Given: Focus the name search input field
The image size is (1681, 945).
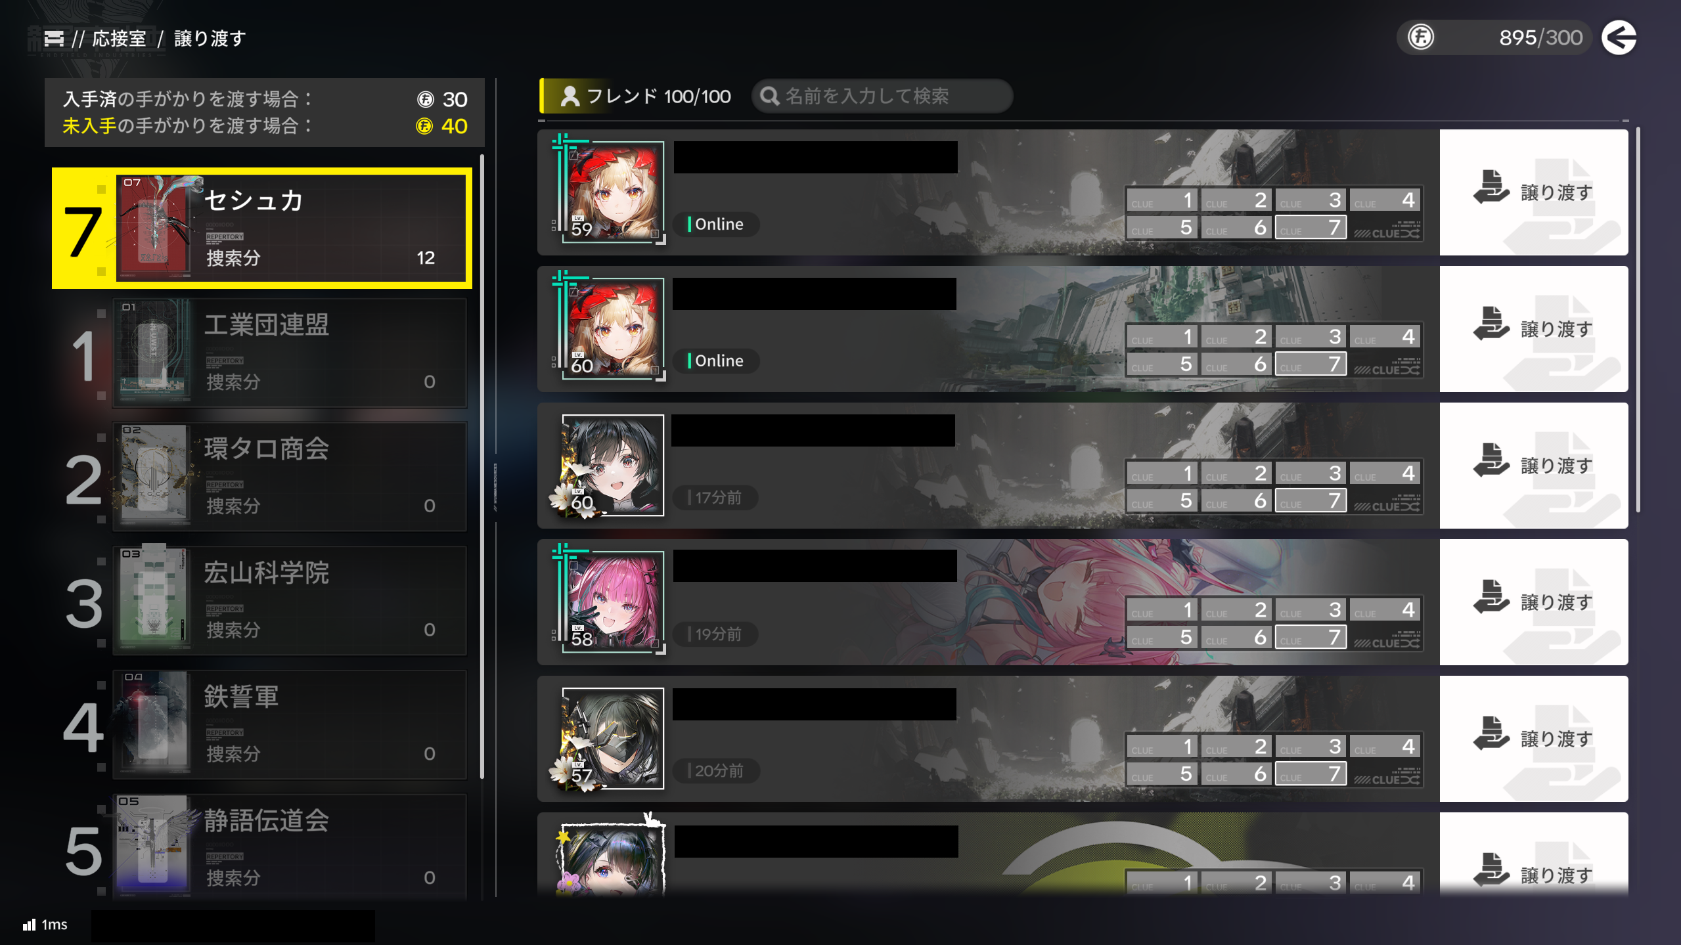Looking at the screenshot, I should coord(882,97).
